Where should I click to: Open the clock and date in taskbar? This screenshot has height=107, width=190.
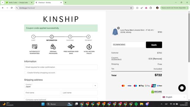184,104
